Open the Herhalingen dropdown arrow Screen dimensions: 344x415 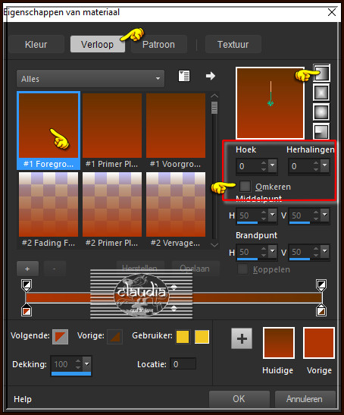[325, 165]
